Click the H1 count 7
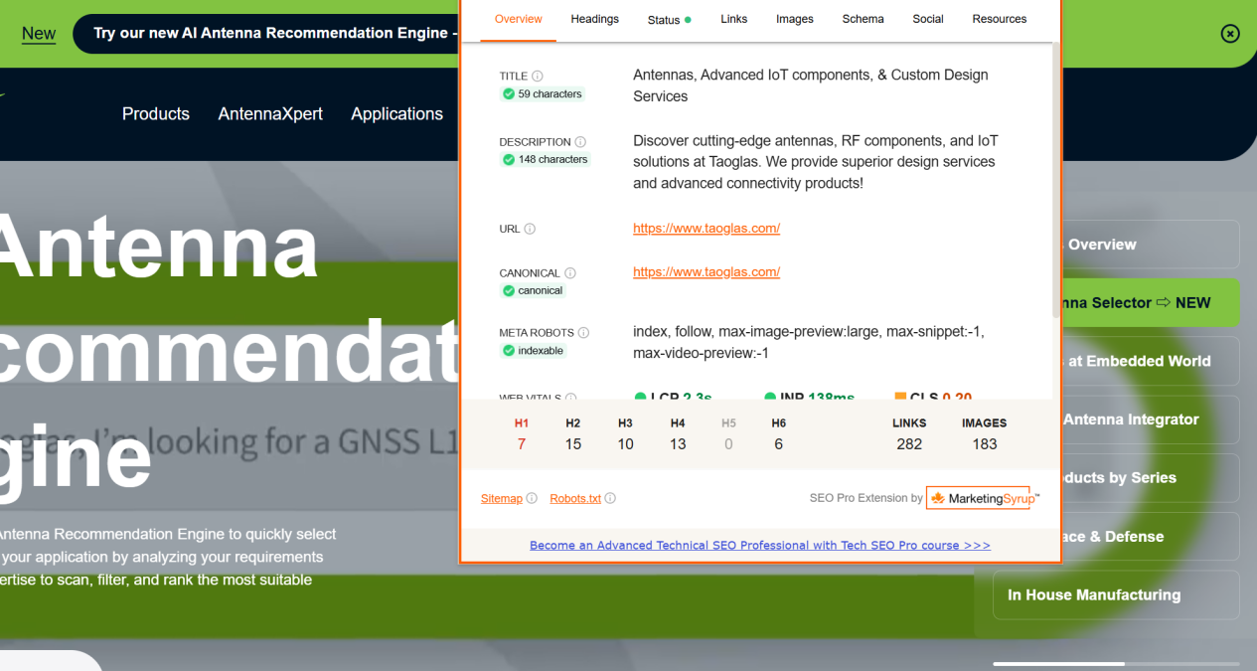The height and width of the screenshot is (671, 1257). (x=522, y=444)
